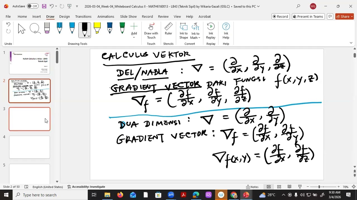357x200 pixels.
Task: Click the Windows Start button
Action: pos(6,195)
